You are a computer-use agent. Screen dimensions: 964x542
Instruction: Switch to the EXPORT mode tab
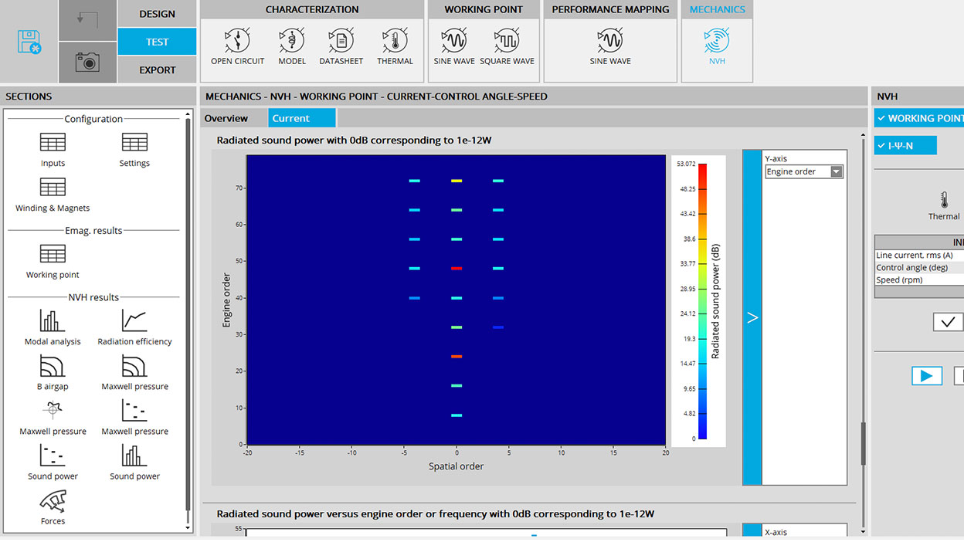coord(157,69)
